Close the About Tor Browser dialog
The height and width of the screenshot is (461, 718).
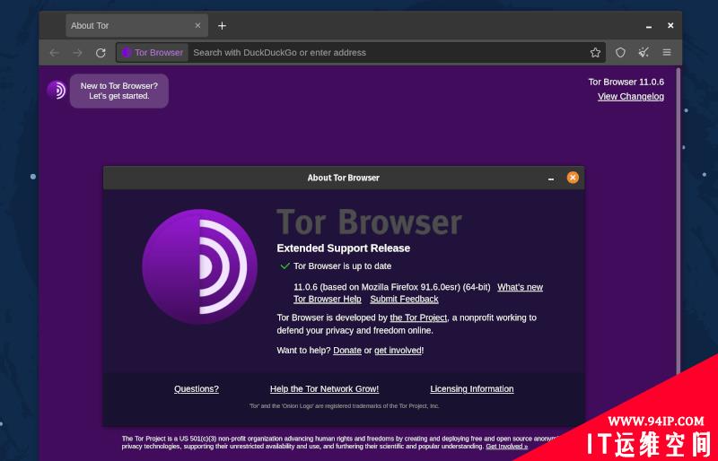coord(573,178)
